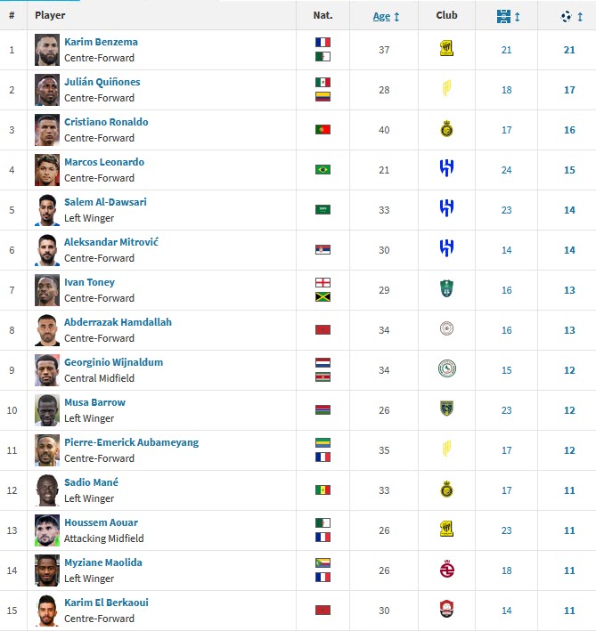Sort by goals scored ball icon

point(571,17)
